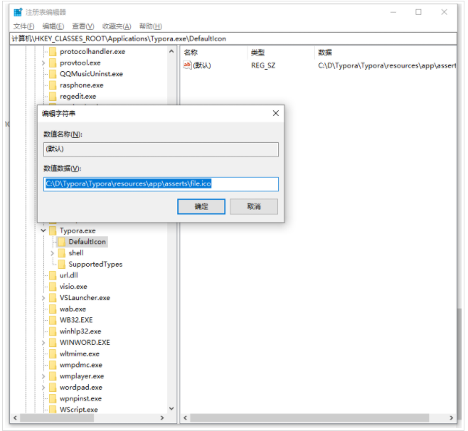This screenshot has width=468, height=431.
Task: Click the shell folder icon
Action: pyautogui.click(x=62, y=252)
